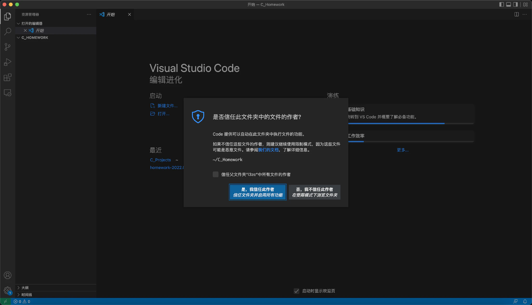Toggle primary side bar layout button
Screen dimensions: 532x305
[501, 4]
